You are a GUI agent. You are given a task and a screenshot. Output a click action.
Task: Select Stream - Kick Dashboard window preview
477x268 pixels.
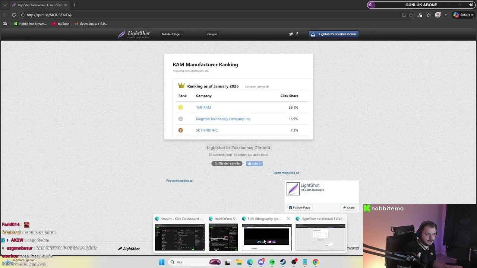point(180,233)
